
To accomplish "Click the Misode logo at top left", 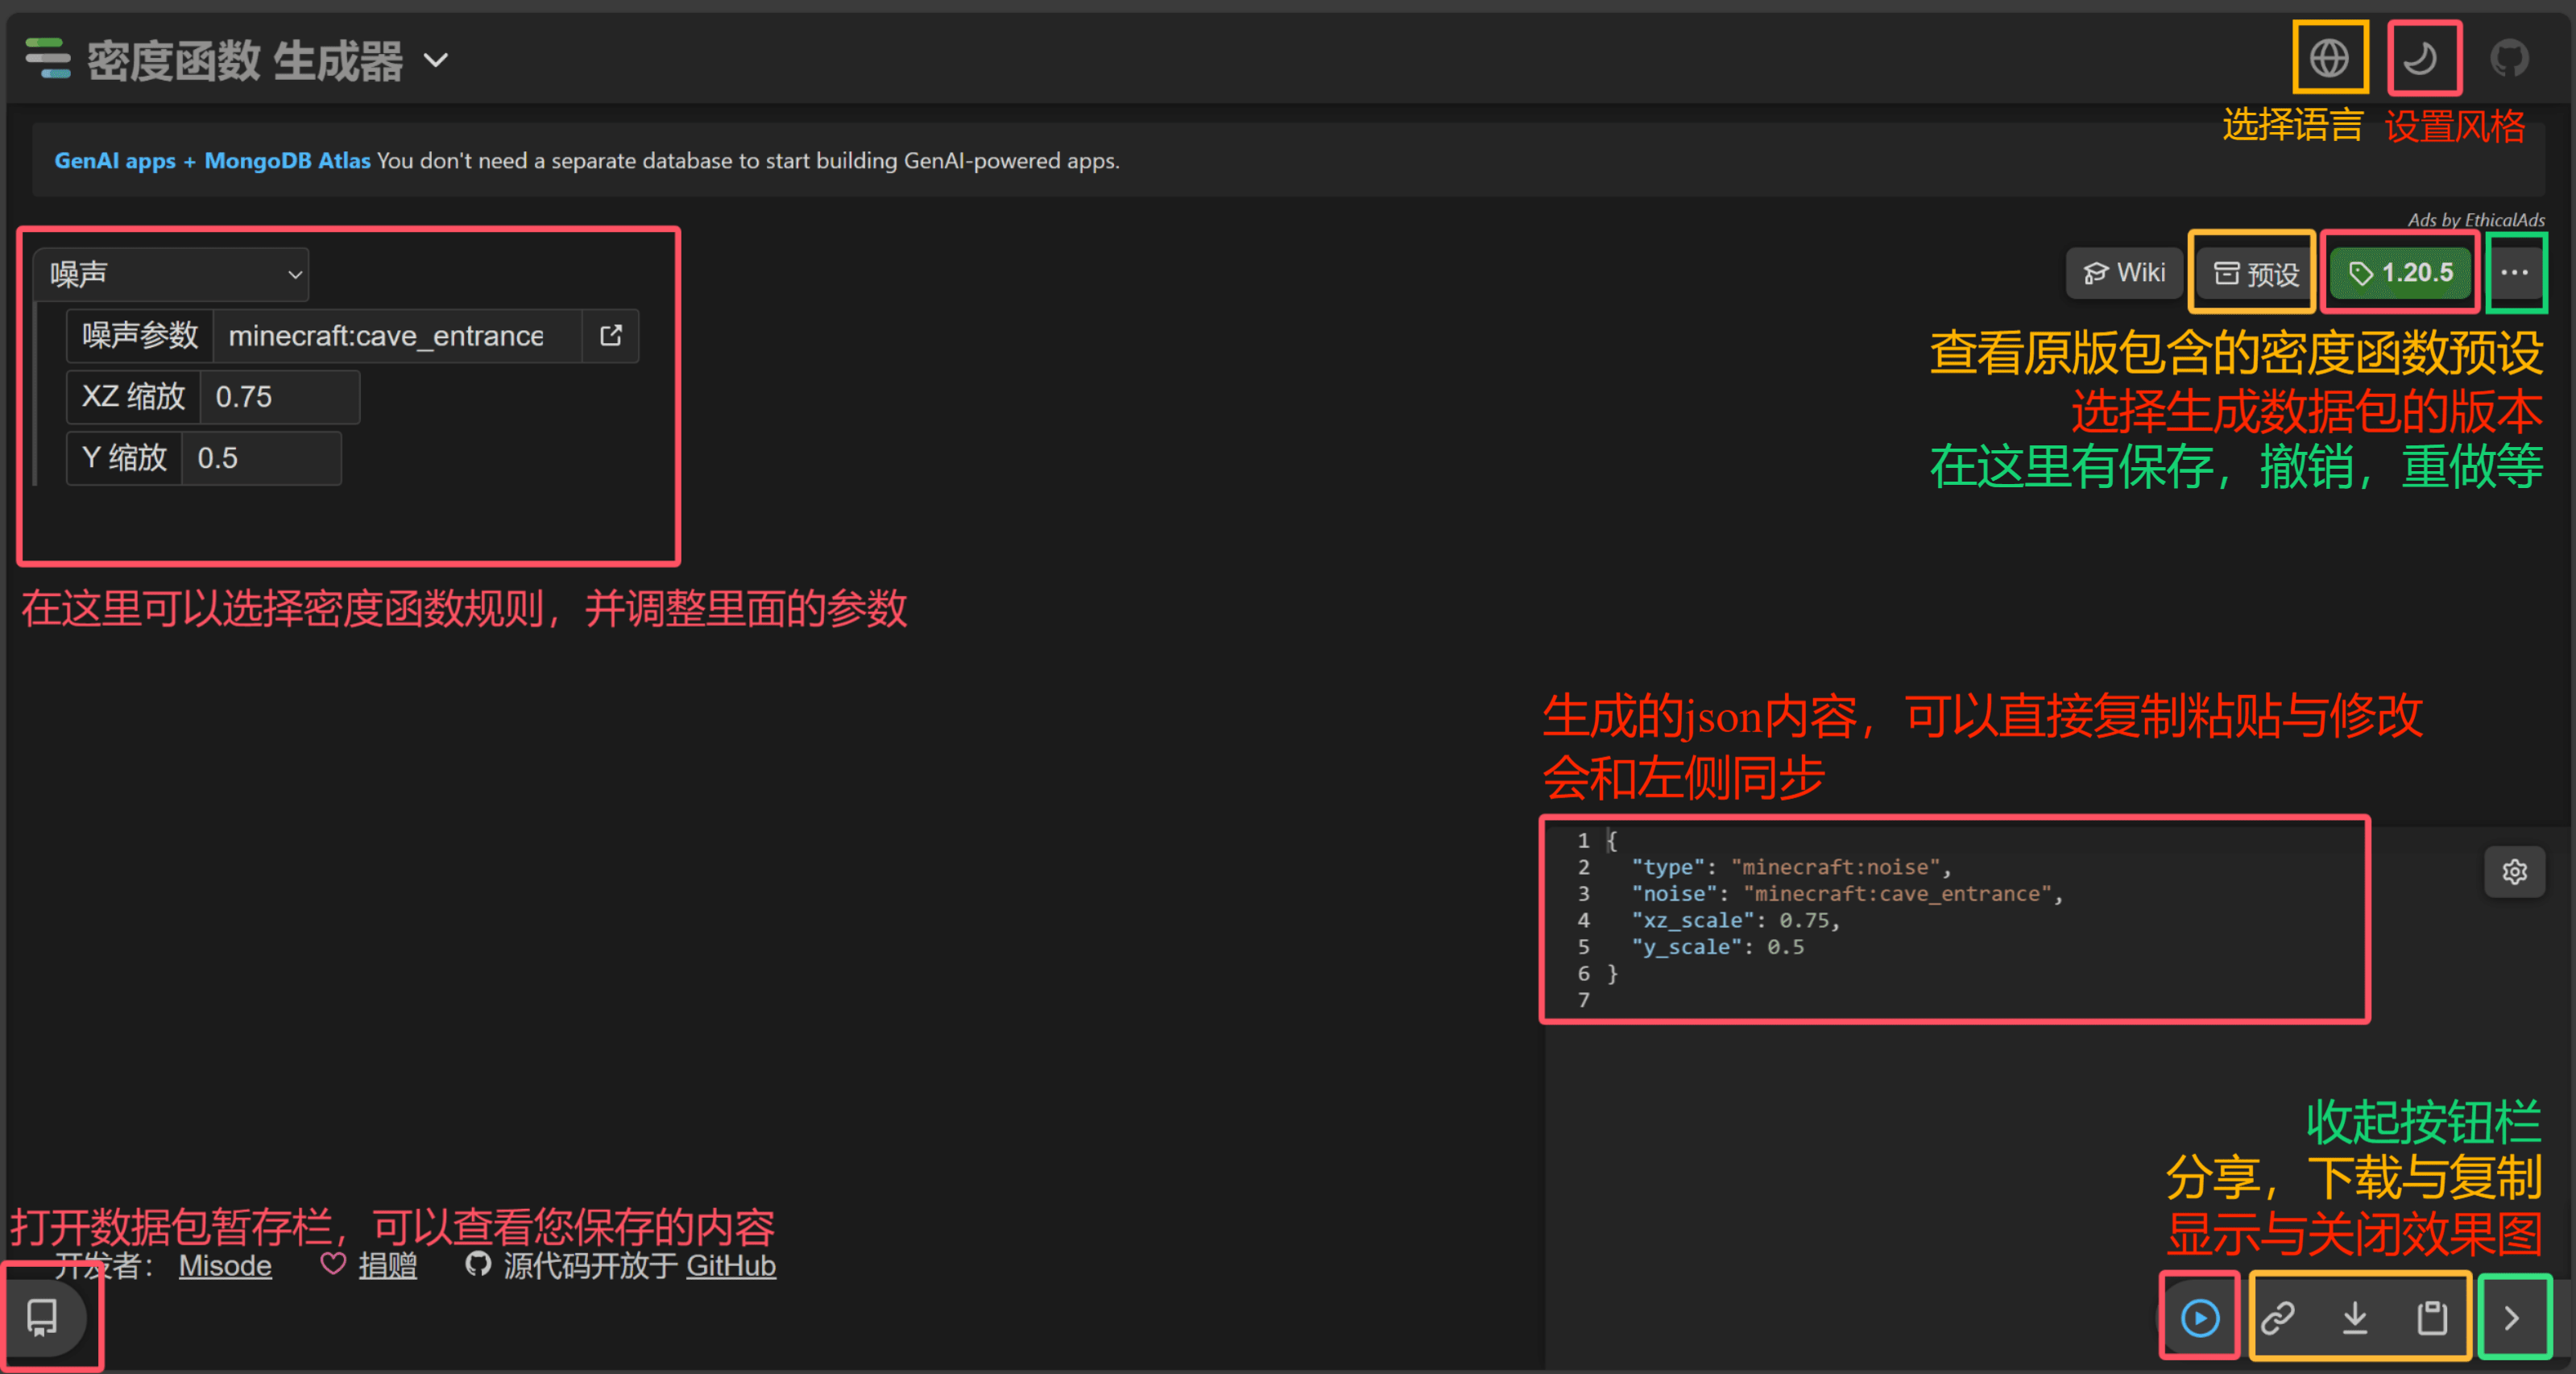I will [47, 58].
